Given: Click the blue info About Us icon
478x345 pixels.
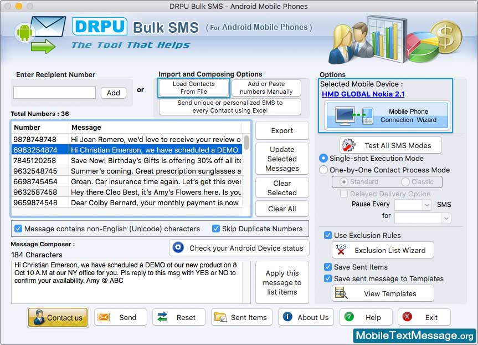Looking at the screenshot, I should (287, 317).
